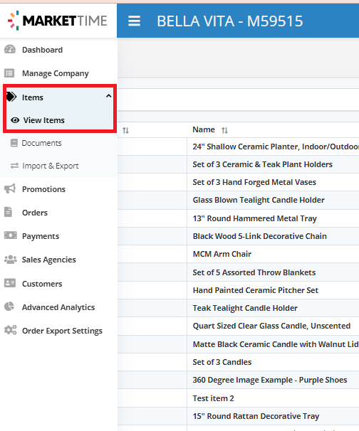
Task: Select Set of 5 Assorted Throw Blankets
Action: tap(254, 272)
